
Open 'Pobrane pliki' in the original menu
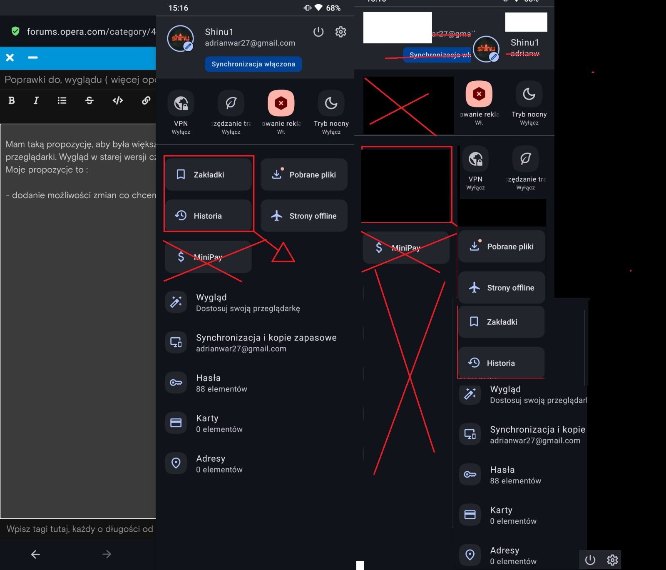tap(304, 174)
